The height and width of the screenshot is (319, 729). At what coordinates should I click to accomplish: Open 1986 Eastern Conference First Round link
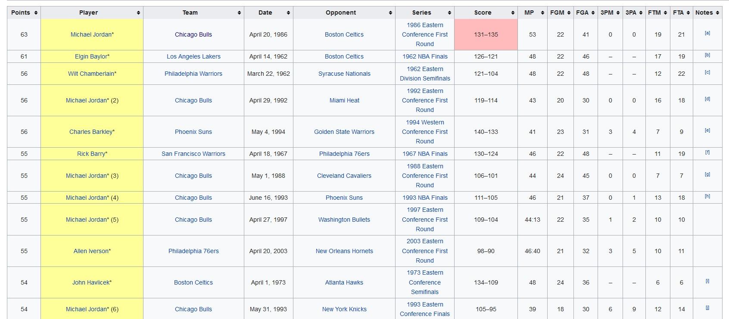point(425,34)
